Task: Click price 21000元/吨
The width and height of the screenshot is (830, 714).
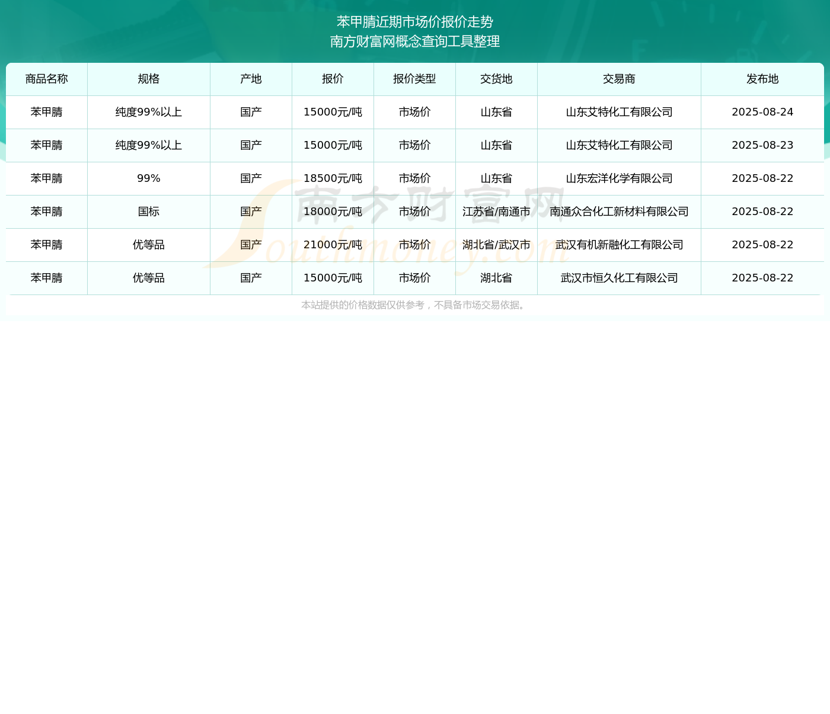Action: coord(333,245)
